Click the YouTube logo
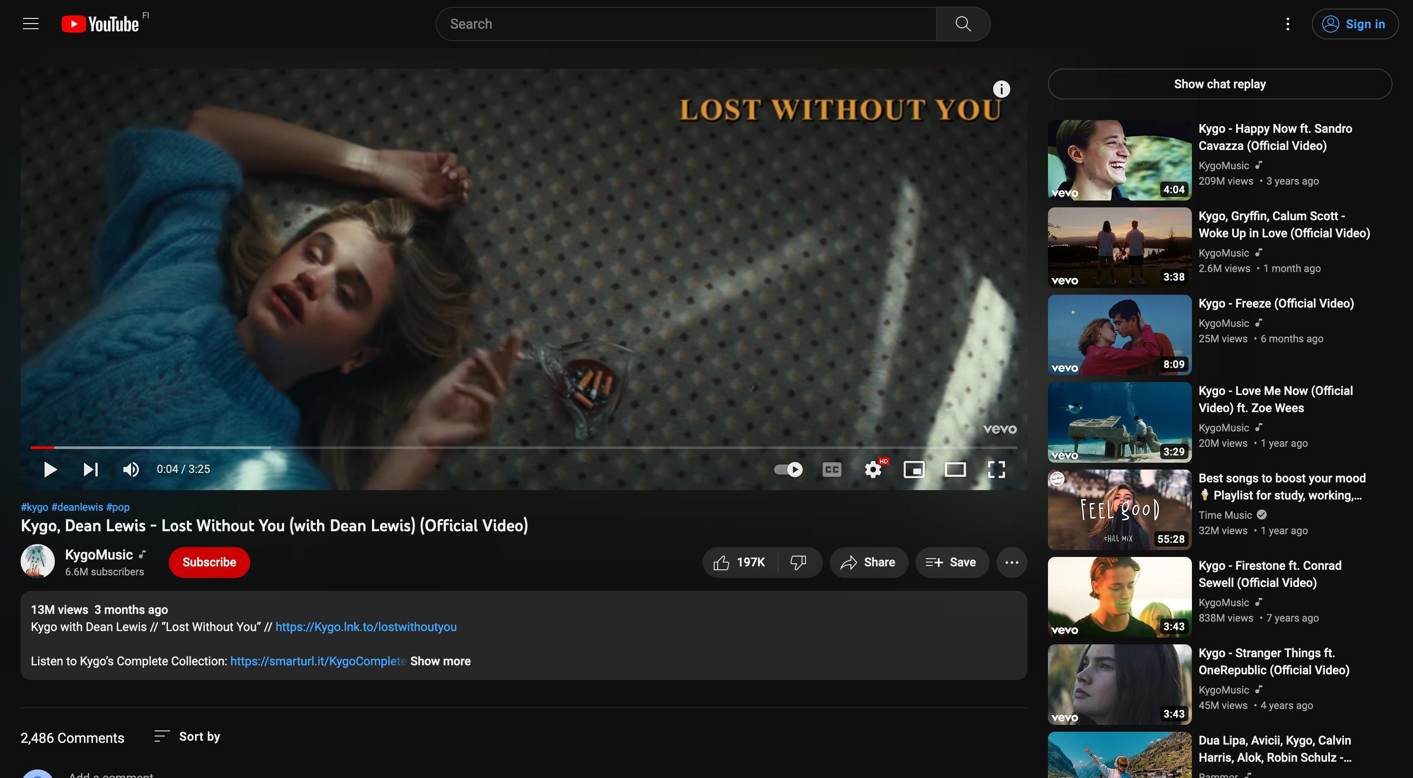This screenshot has height=778, width=1413. 102,23
